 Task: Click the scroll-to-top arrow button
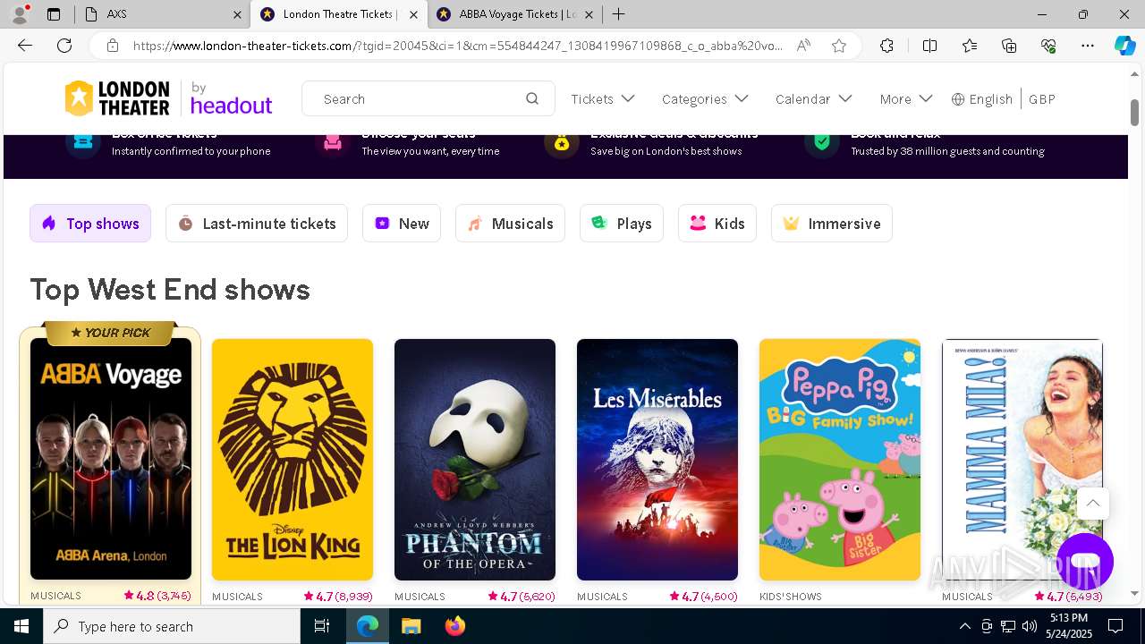(1093, 504)
